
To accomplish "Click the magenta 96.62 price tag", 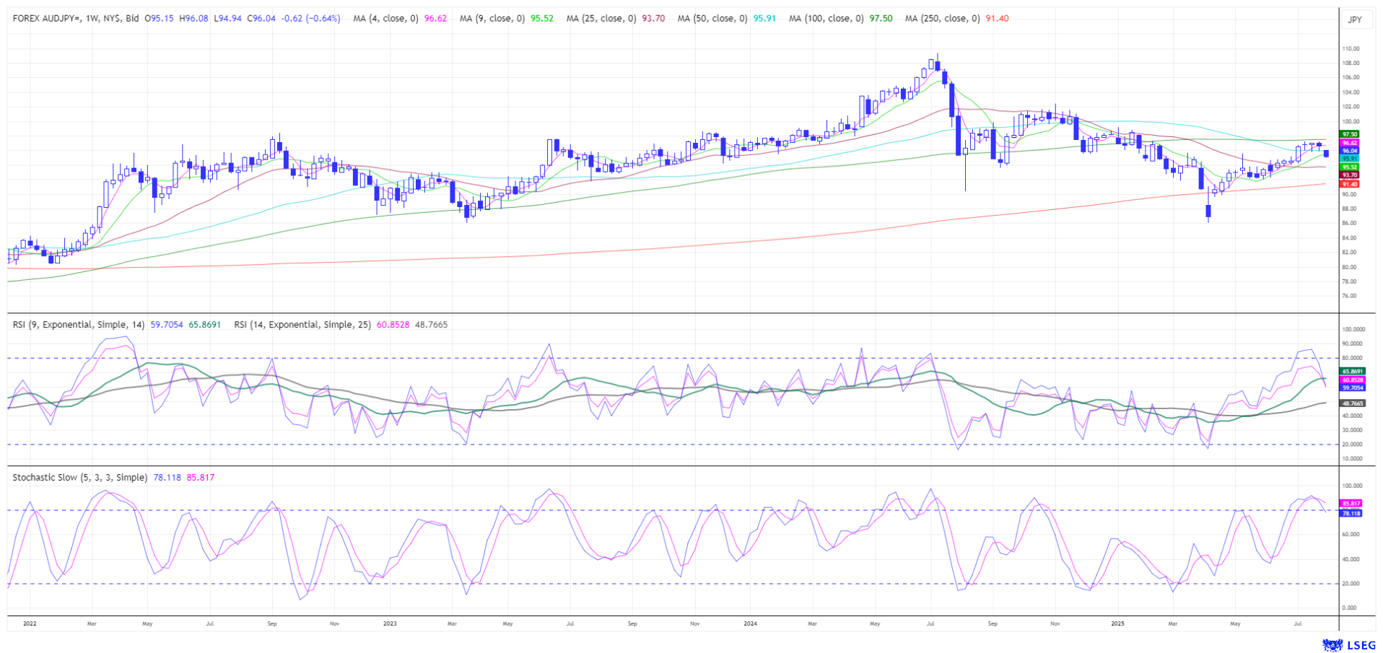I will pyautogui.click(x=1349, y=143).
